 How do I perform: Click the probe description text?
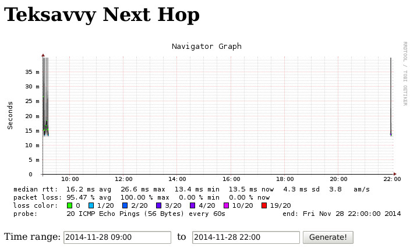[146, 214]
